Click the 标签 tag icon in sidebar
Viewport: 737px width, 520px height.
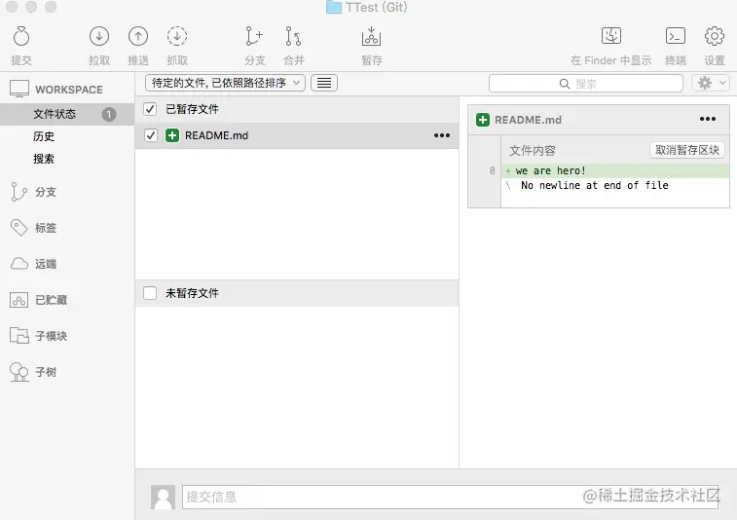18,228
